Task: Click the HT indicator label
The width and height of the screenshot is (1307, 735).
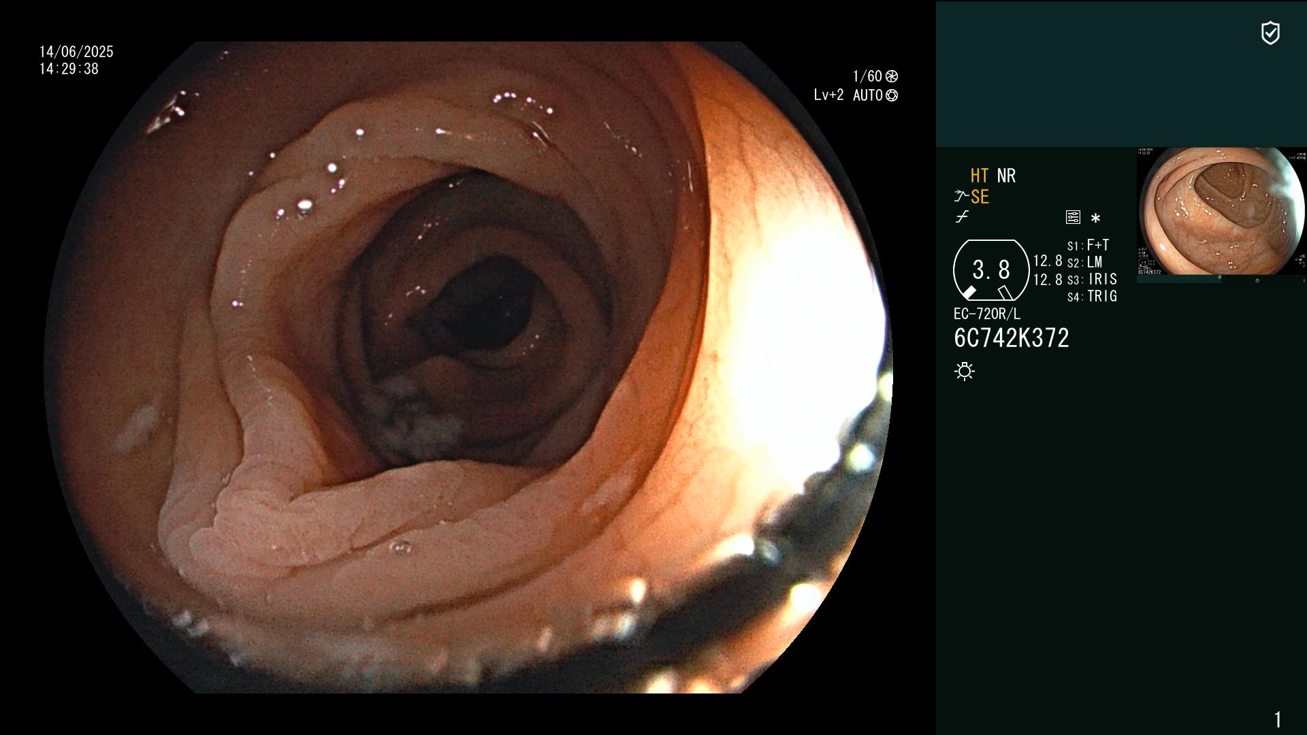Action: click(x=980, y=176)
